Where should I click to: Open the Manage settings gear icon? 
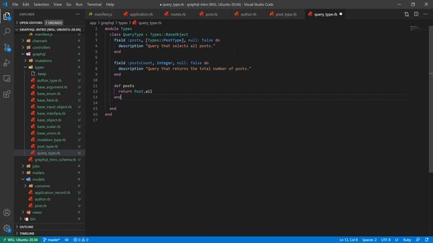coord(7,228)
